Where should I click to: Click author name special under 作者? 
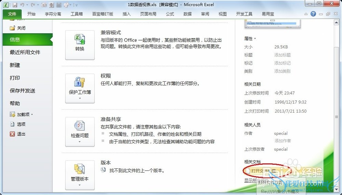tap(281, 133)
